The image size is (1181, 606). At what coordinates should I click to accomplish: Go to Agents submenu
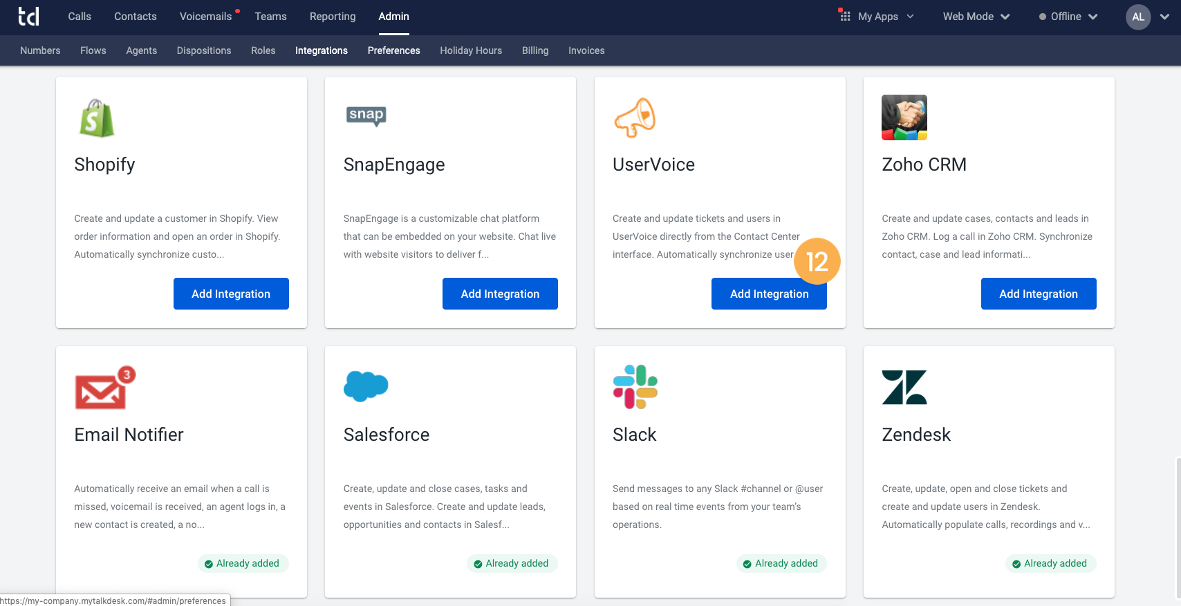tap(142, 50)
